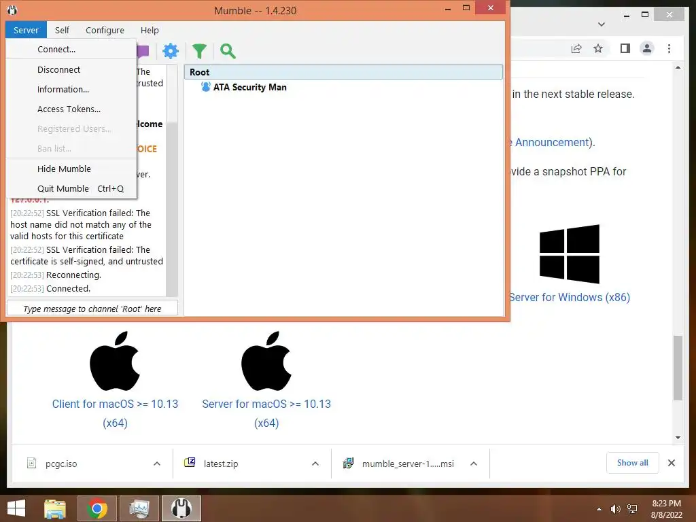Select ATA Security Man user entry

(x=250, y=87)
